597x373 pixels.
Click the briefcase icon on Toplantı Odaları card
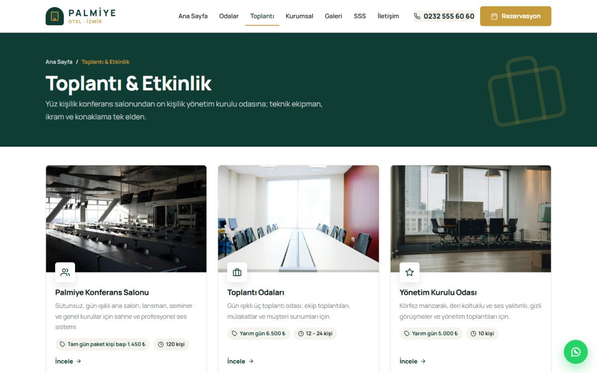pyautogui.click(x=237, y=272)
